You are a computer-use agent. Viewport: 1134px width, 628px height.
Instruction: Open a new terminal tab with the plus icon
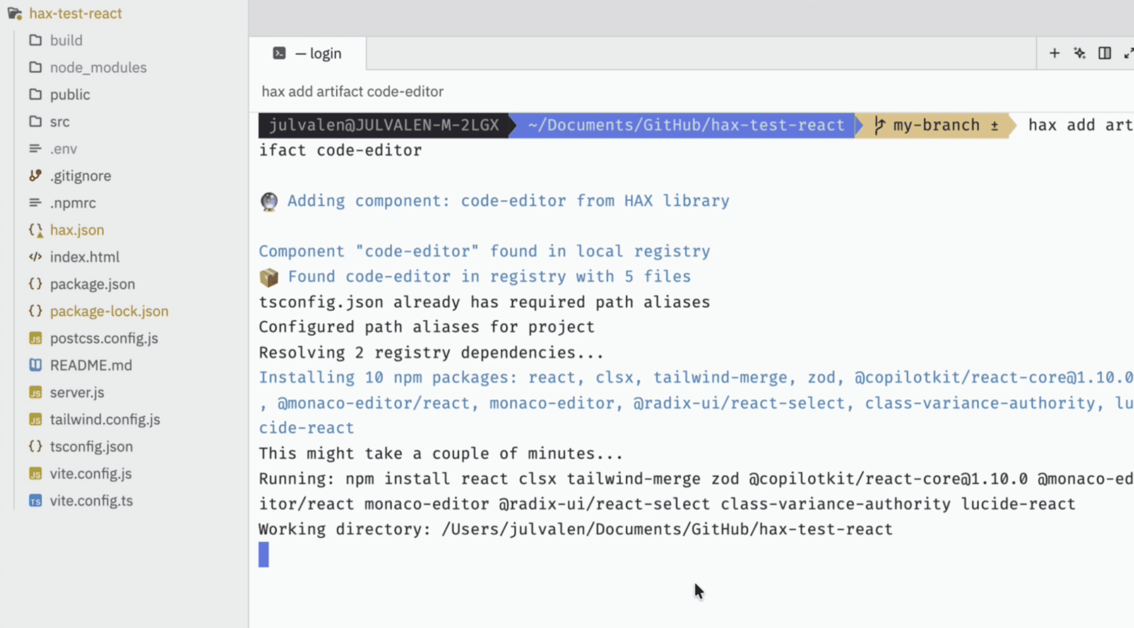click(1055, 53)
